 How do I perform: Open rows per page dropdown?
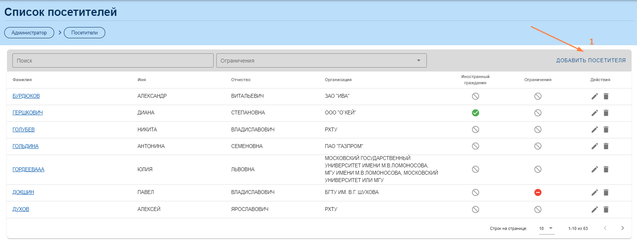(546, 228)
